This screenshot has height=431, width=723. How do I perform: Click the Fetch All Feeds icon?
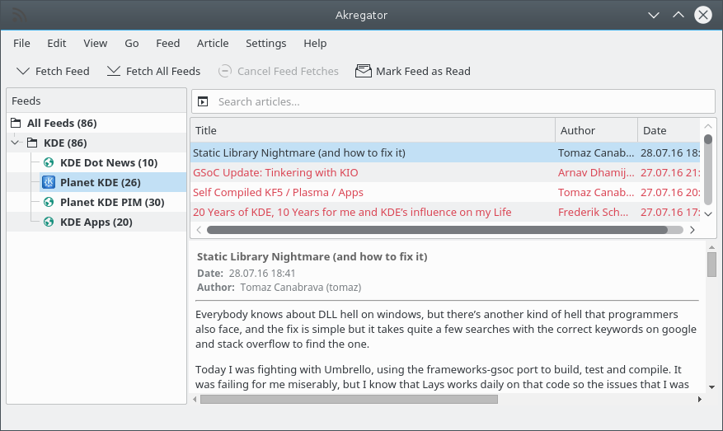coord(114,71)
